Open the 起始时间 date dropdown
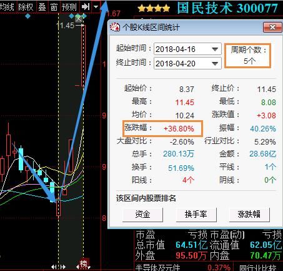283x271 pixels. point(215,49)
